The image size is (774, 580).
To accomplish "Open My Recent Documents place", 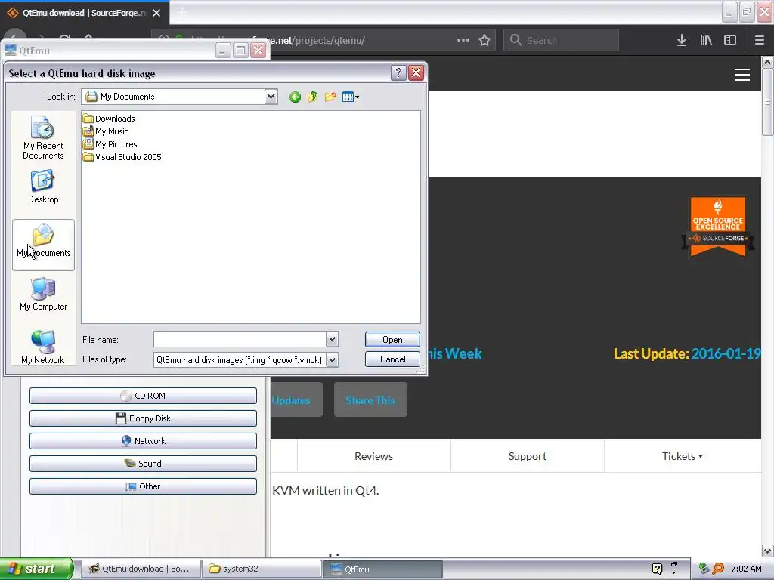I will click(x=43, y=137).
